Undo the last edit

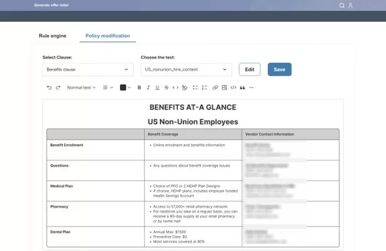pyautogui.click(x=49, y=87)
